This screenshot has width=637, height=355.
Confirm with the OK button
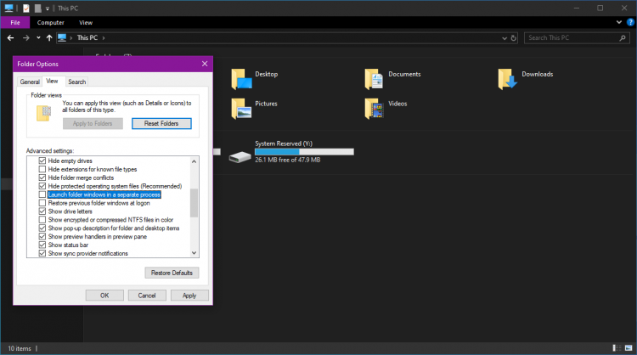[104, 296]
